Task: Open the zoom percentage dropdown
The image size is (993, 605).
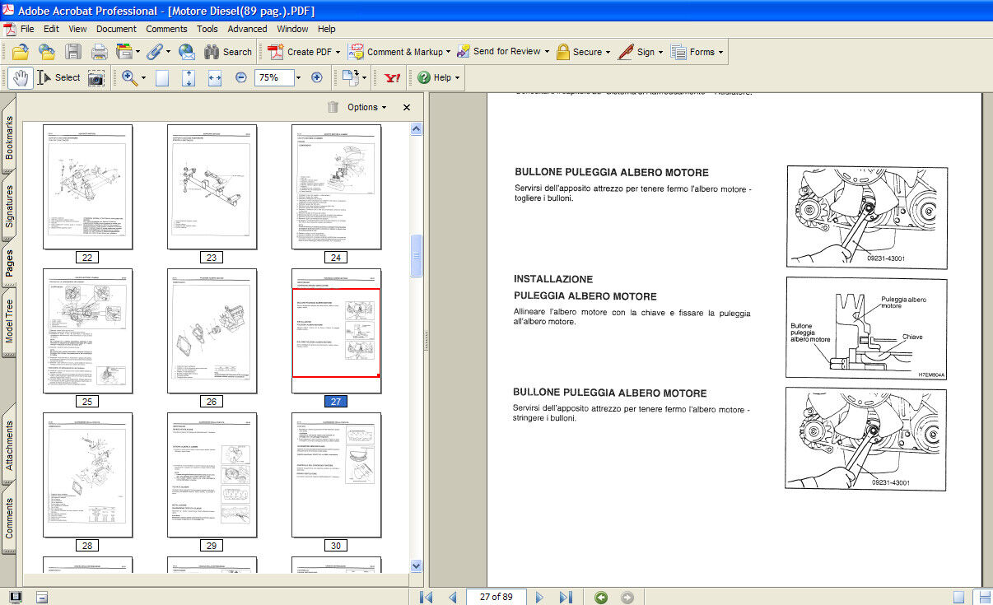Action: 296,77
